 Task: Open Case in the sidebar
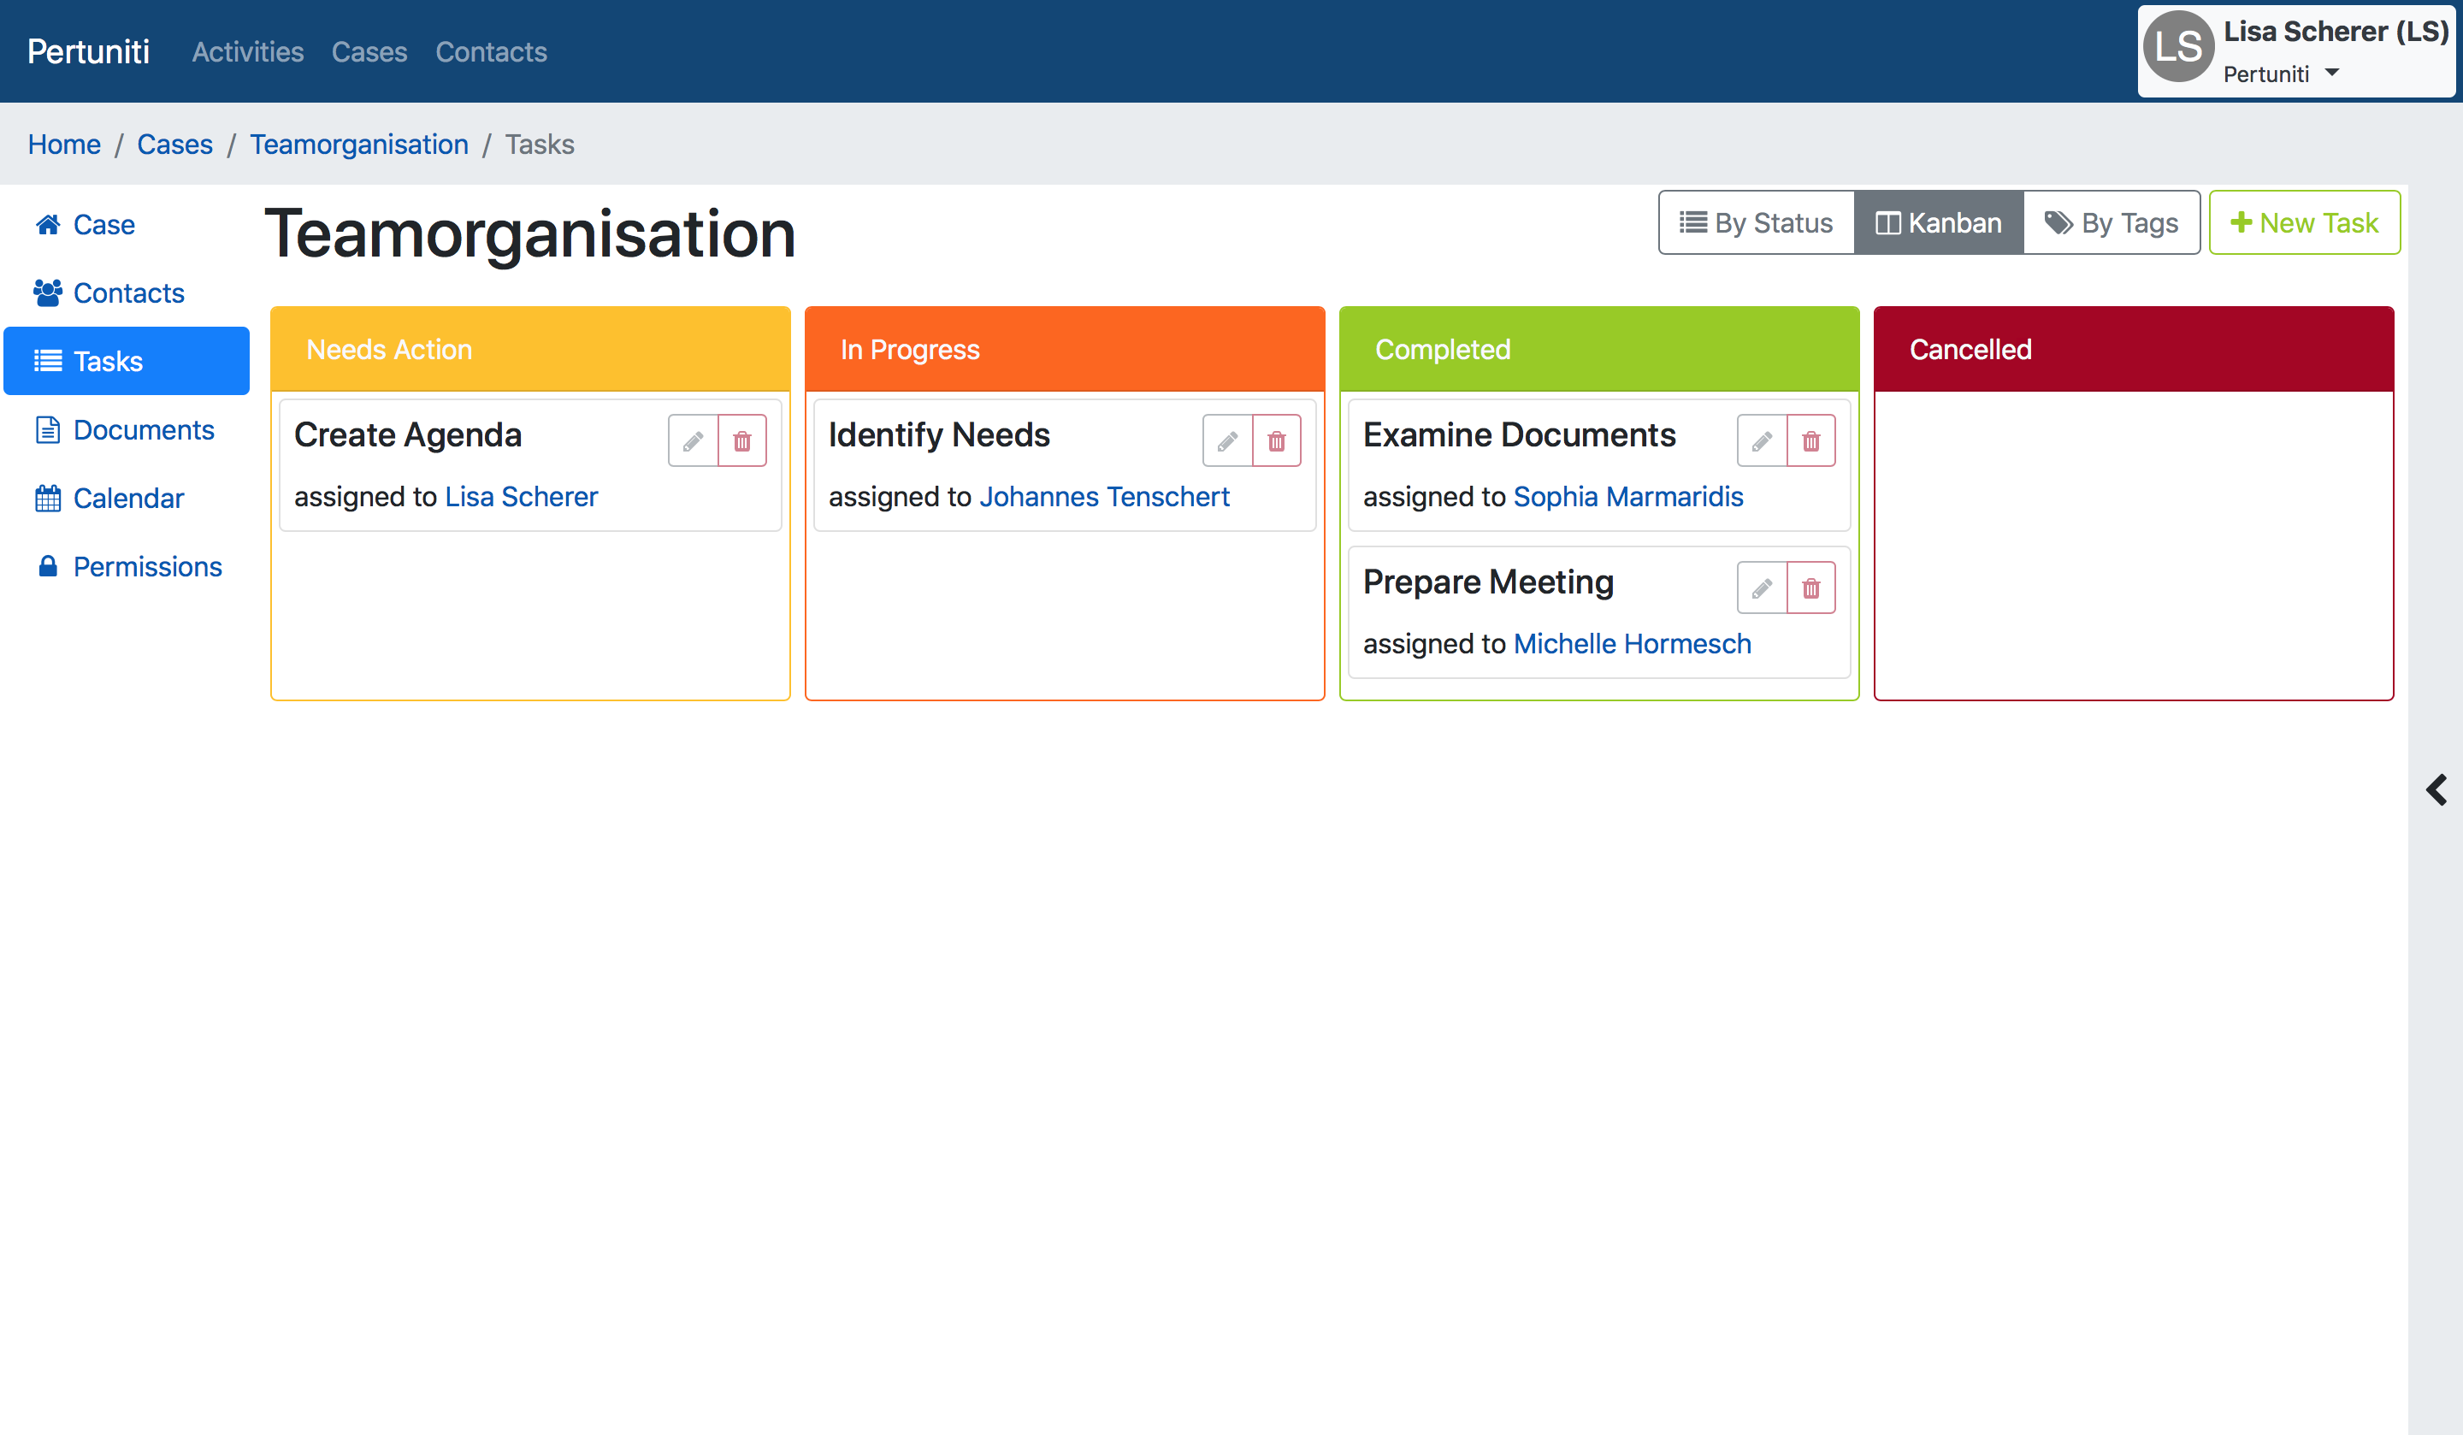coord(126,224)
